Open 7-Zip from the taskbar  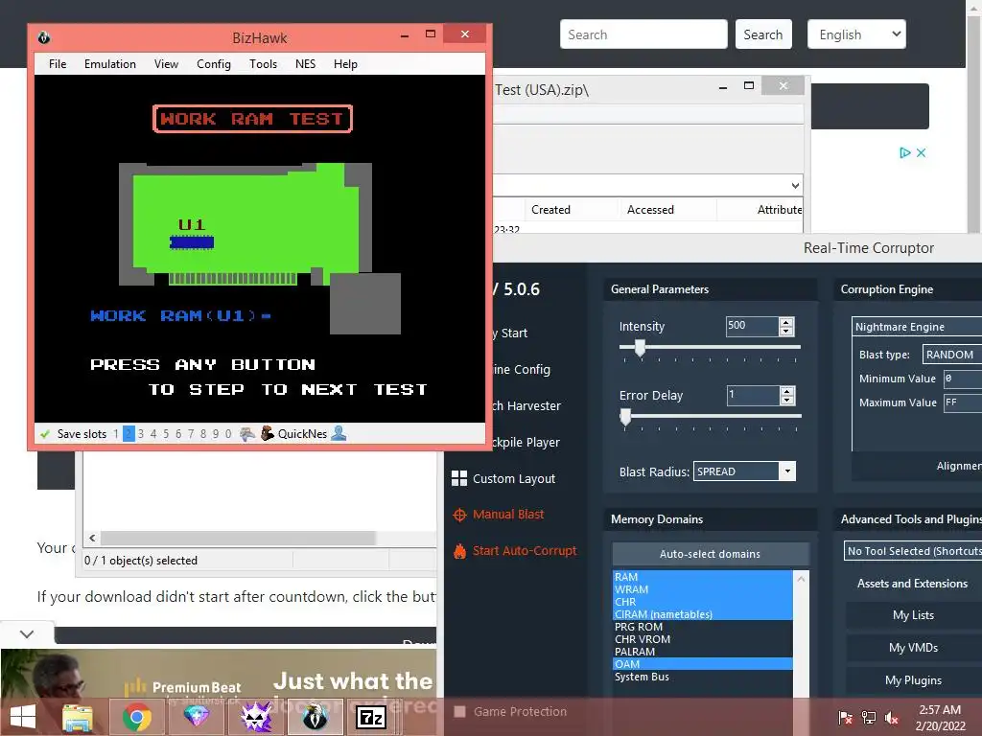tap(371, 717)
